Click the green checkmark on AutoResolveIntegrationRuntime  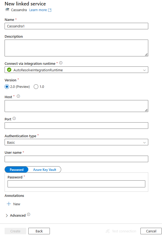click(x=9, y=69)
